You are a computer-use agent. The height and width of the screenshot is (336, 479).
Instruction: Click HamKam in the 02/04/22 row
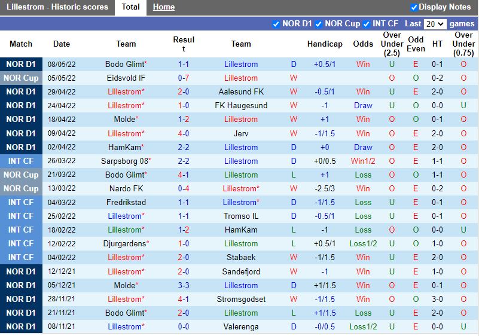[124, 147]
